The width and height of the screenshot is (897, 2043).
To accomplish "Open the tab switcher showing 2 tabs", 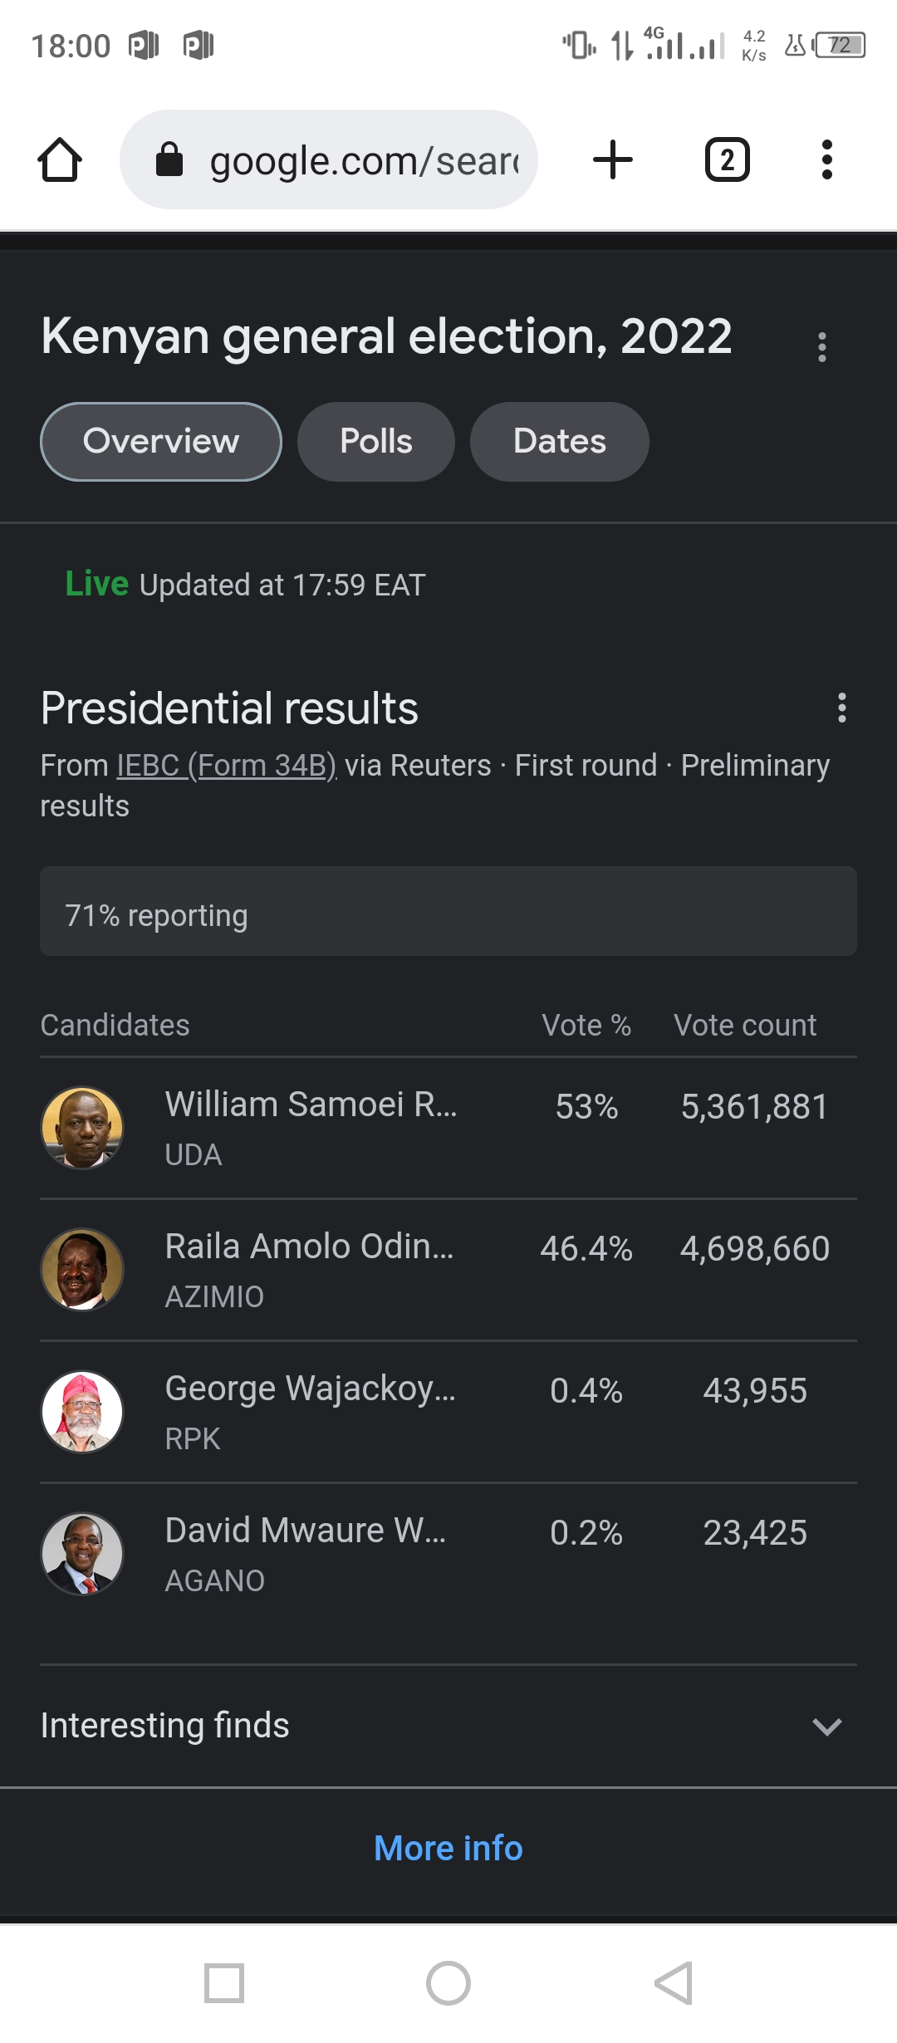I will (x=728, y=159).
